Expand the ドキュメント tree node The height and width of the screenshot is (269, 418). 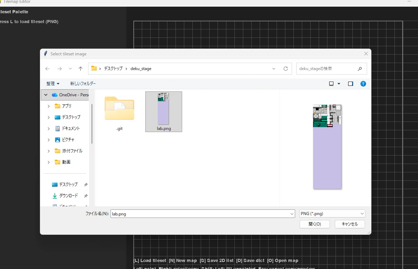48,129
